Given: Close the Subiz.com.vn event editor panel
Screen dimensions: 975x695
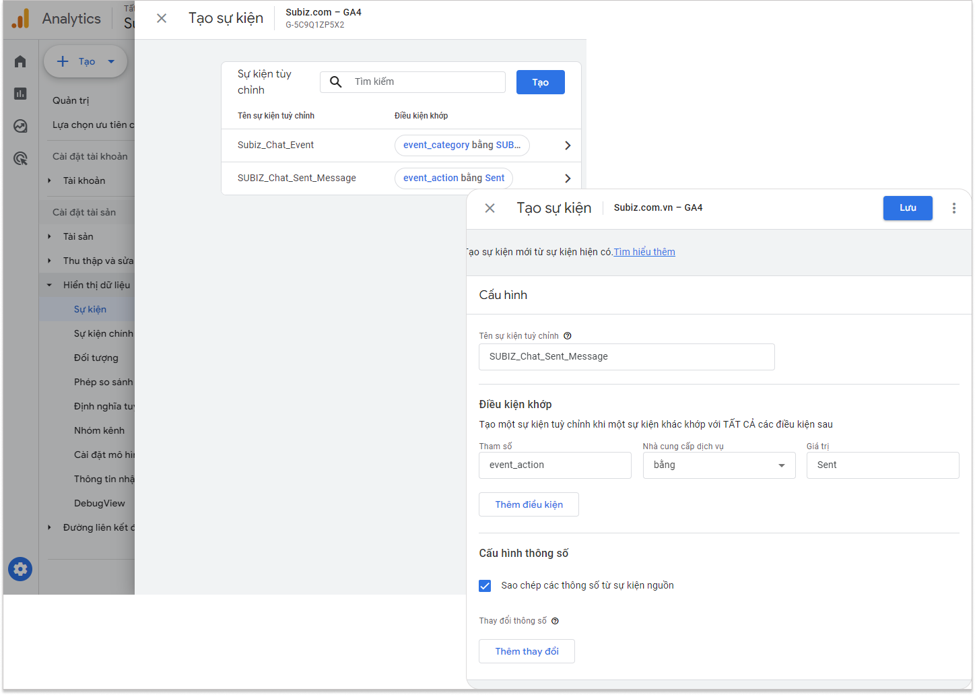Looking at the screenshot, I should (x=490, y=208).
